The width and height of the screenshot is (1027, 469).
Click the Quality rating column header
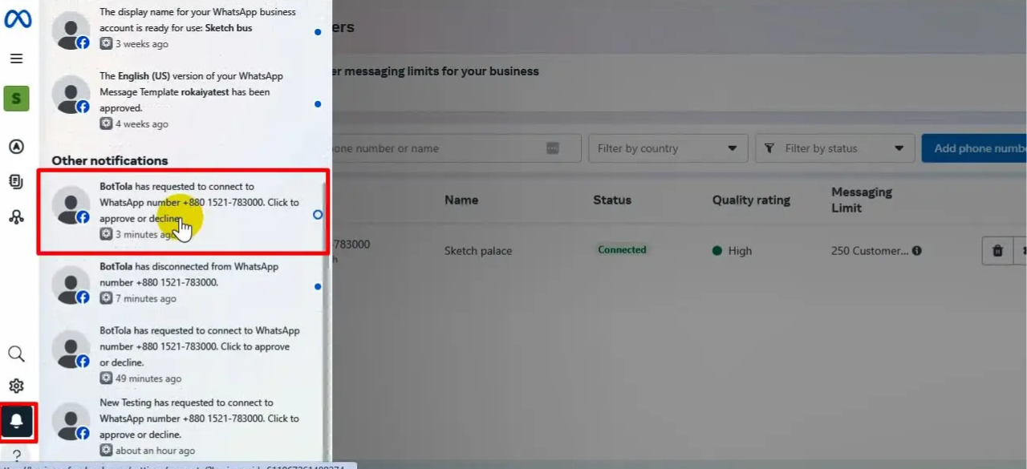(x=751, y=200)
